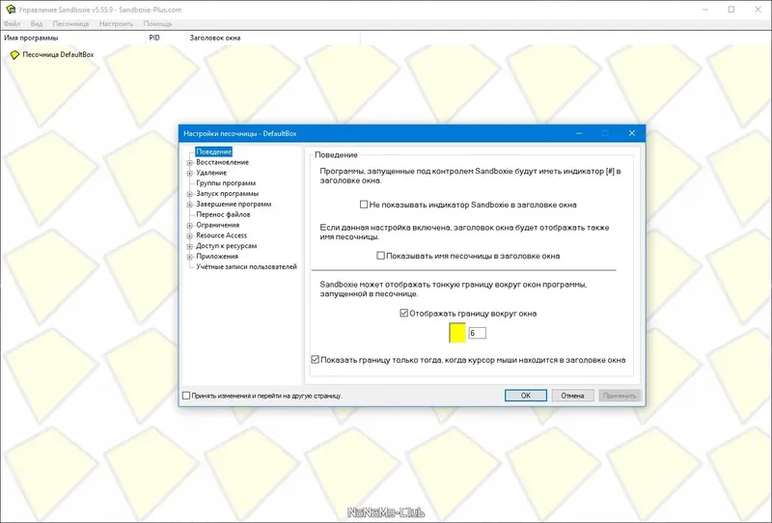The height and width of the screenshot is (523, 772).
Task: Expand the Удаление tree node
Action: (190, 174)
